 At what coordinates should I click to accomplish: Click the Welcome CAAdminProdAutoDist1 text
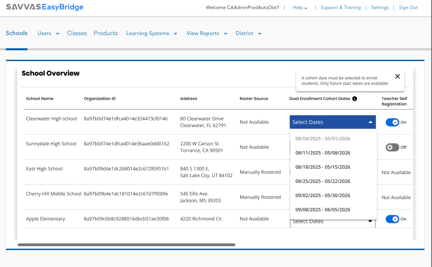point(242,7)
